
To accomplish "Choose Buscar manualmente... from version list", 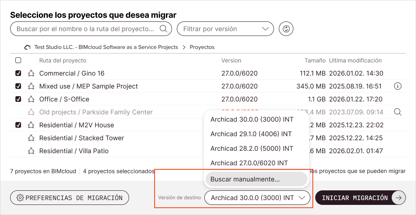I will pyautogui.click(x=256, y=179).
